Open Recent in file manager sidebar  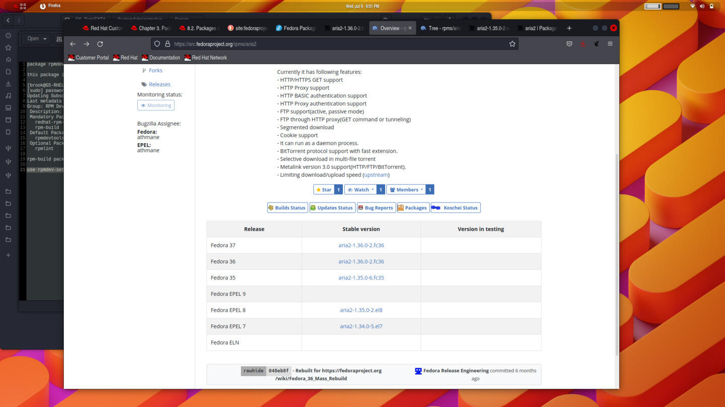click(8, 35)
